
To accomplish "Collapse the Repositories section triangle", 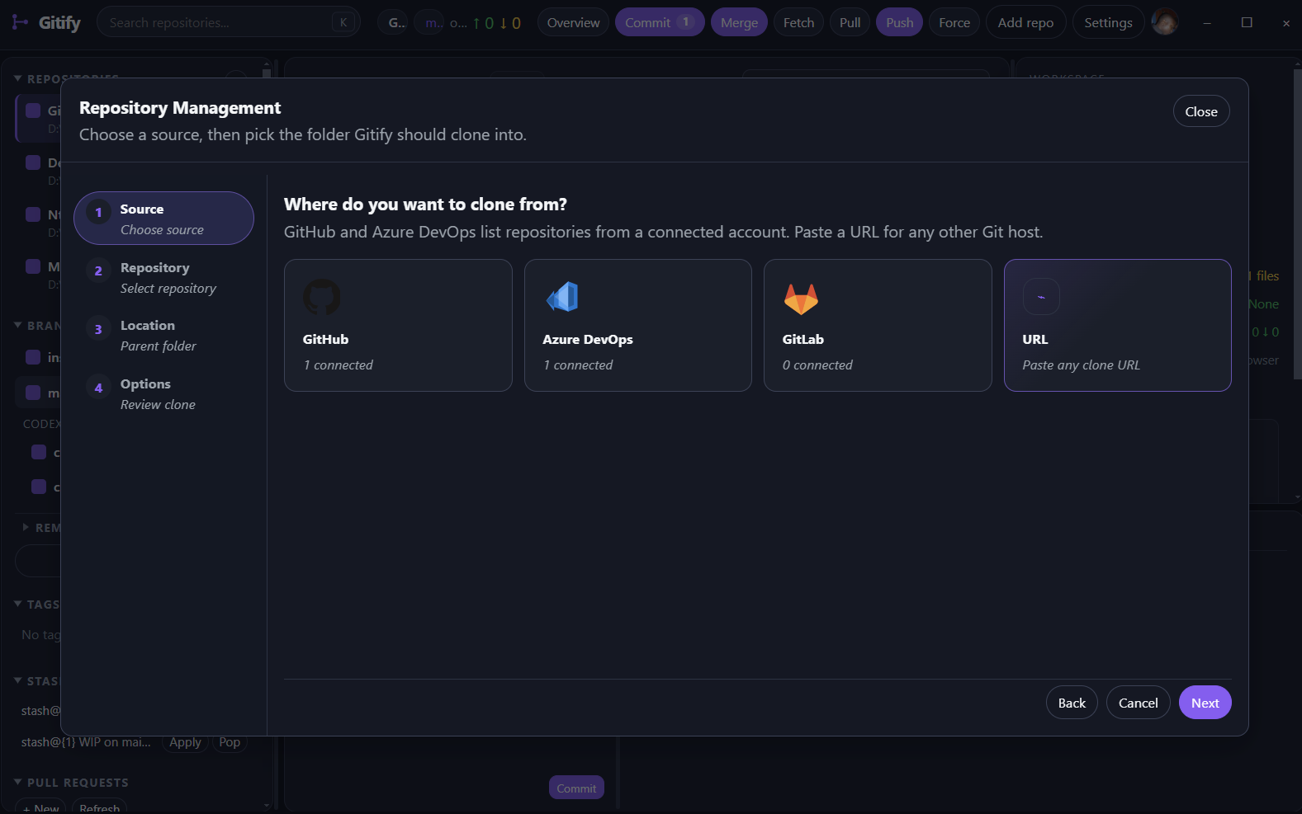I will click(17, 78).
